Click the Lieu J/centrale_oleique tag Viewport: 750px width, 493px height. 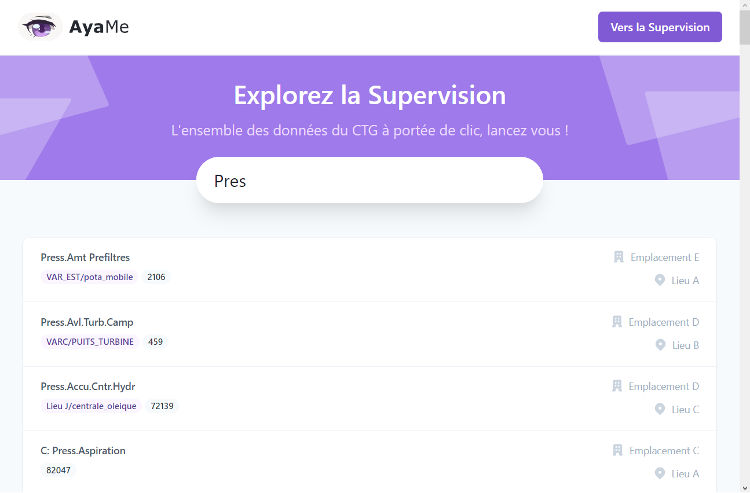point(92,406)
